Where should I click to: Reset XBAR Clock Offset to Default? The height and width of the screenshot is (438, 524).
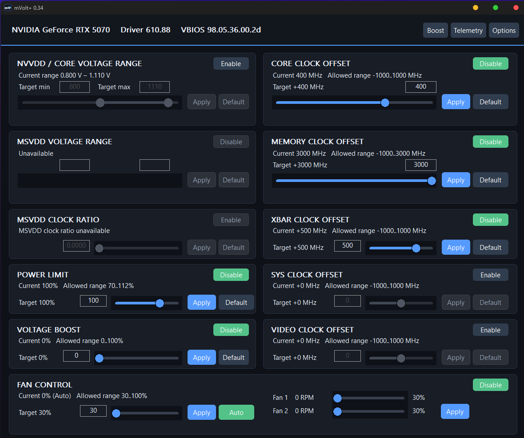click(491, 247)
